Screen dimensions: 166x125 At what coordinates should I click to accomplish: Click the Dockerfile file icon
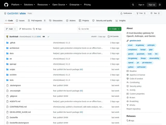coord(7,117)
